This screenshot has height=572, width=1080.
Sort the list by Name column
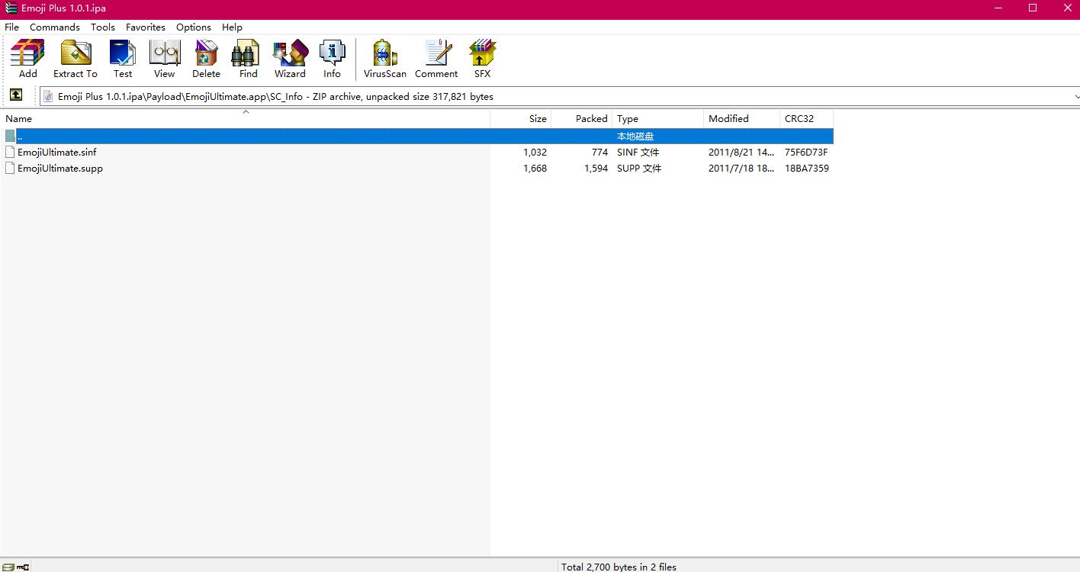pyautogui.click(x=245, y=118)
